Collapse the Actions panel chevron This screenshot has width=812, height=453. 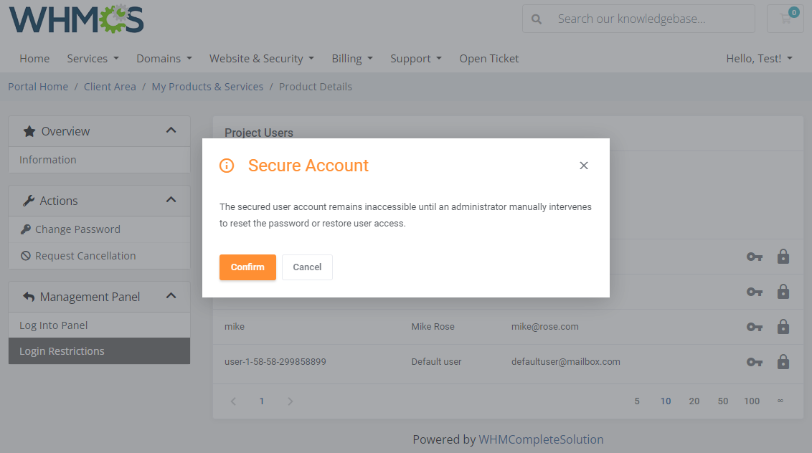pos(171,200)
